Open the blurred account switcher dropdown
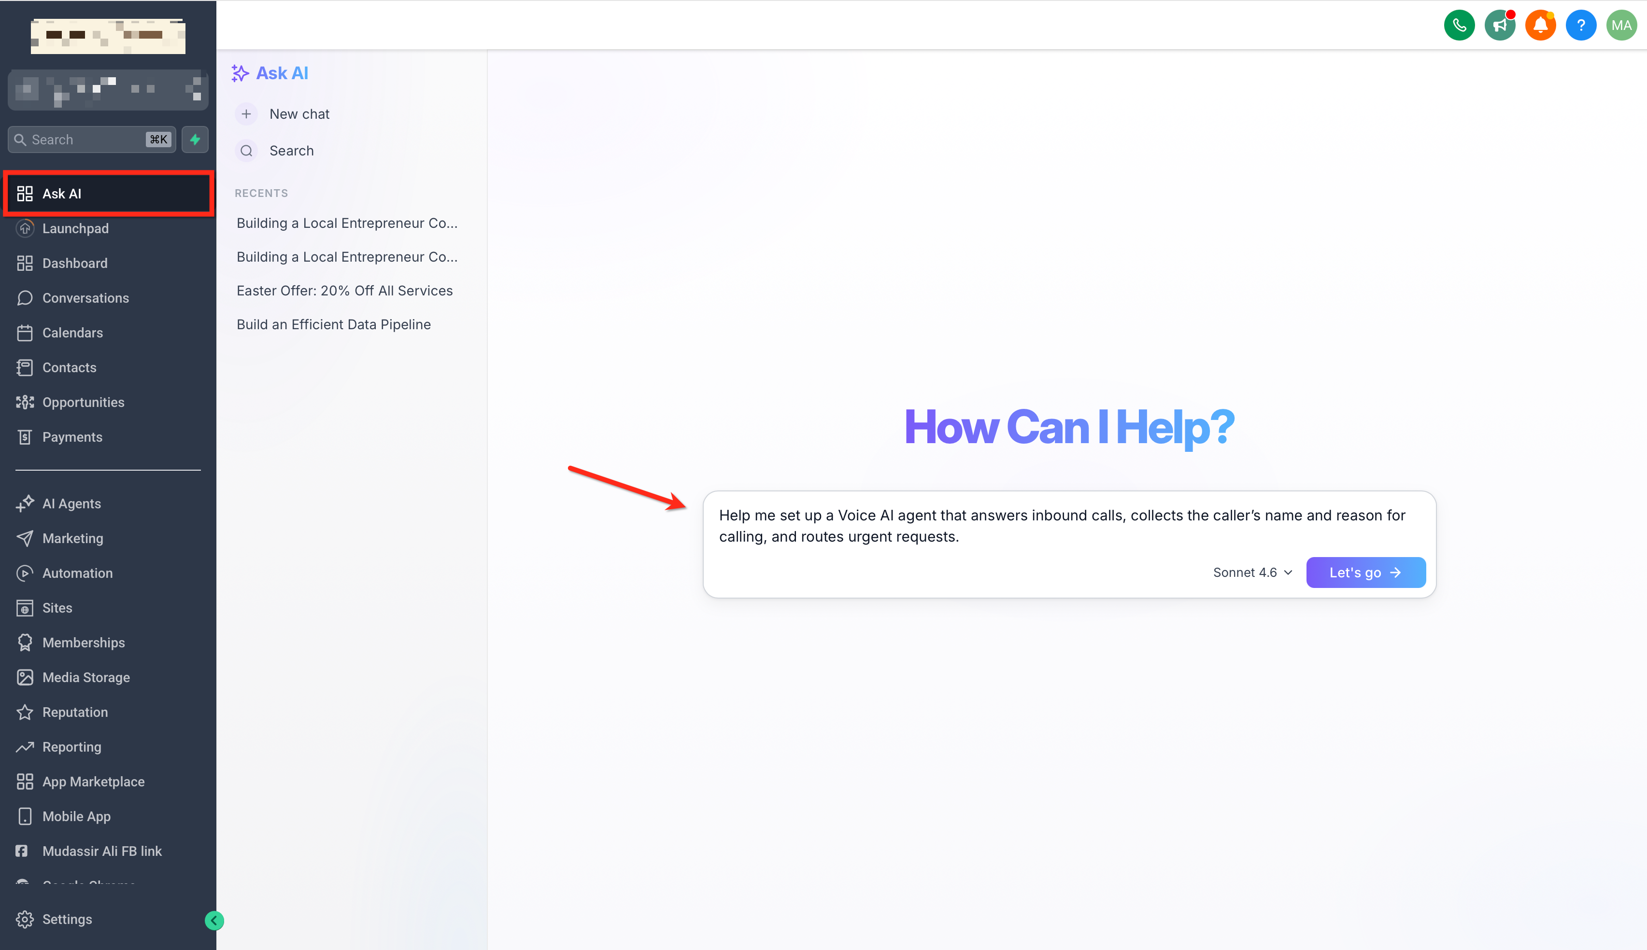This screenshot has height=950, width=1647. [108, 89]
